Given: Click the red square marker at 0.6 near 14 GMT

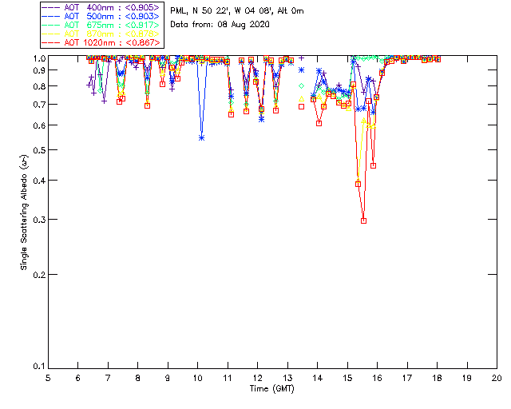Looking at the screenshot, I should (x=319, y=123).
